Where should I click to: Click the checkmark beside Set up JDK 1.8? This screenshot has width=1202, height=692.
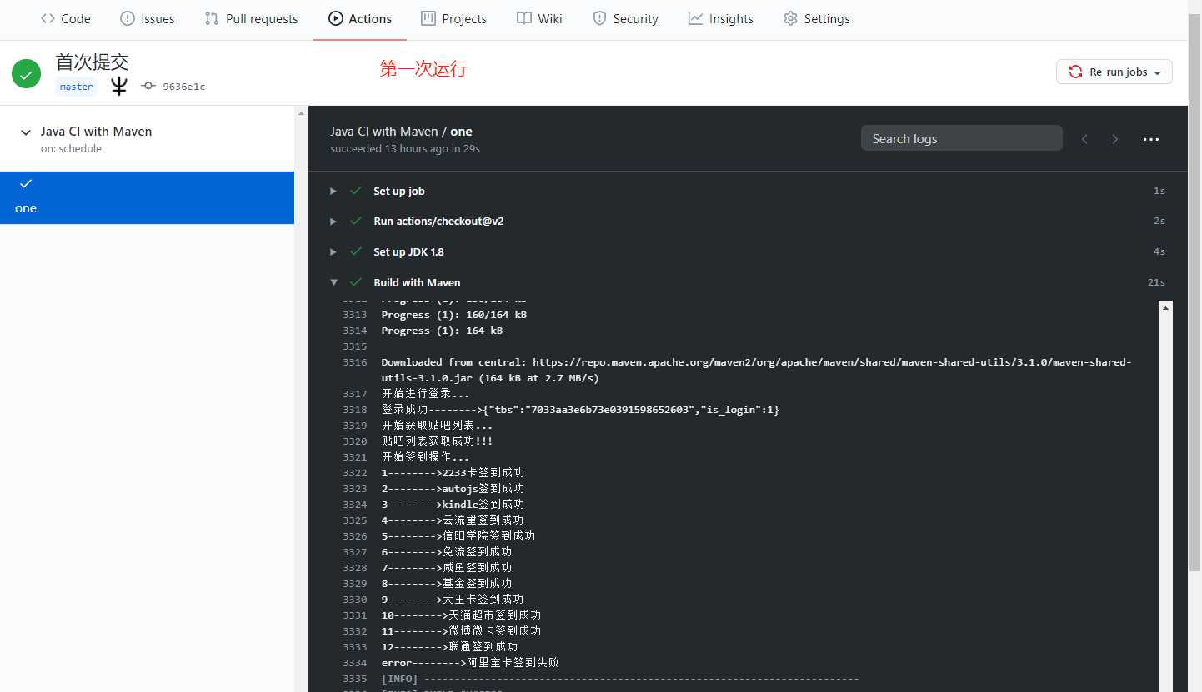point(356,251)
